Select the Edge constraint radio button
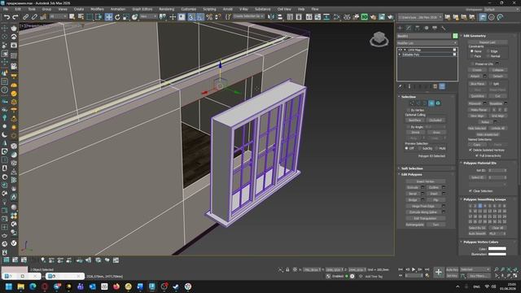521x293 pixels. click(488, 51)
